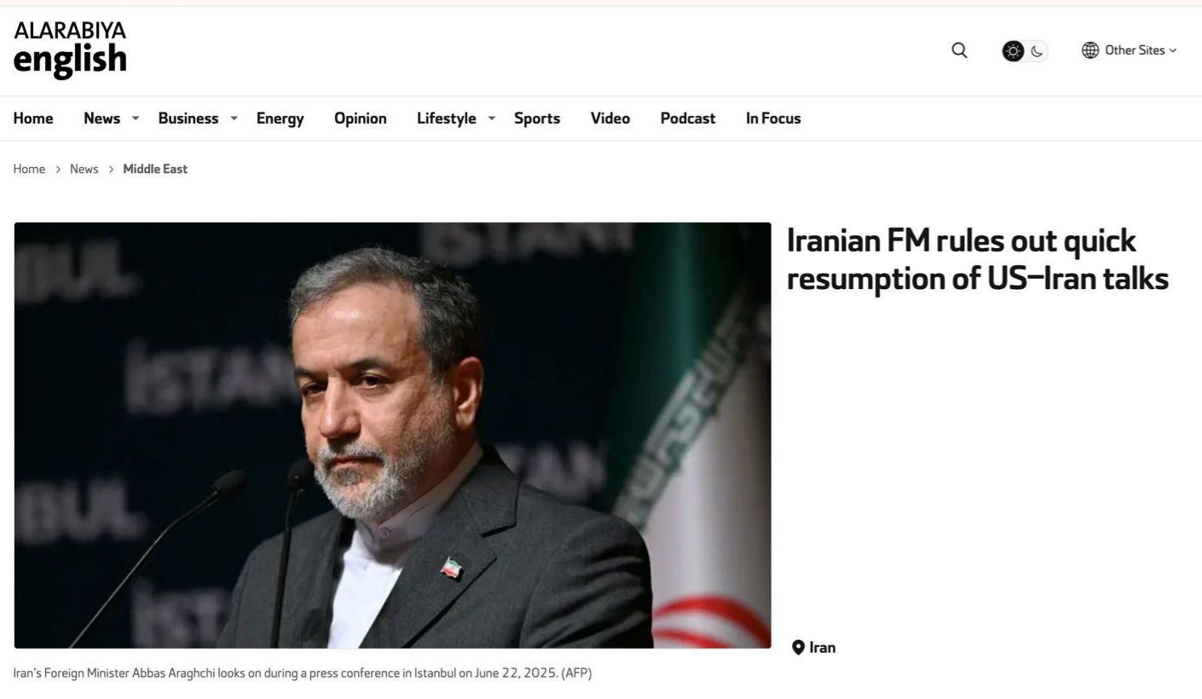The height and width of the screenshot is (699, 1202).
Task: Click the Abbas Araghchi article photo
Action: point(392,436)
